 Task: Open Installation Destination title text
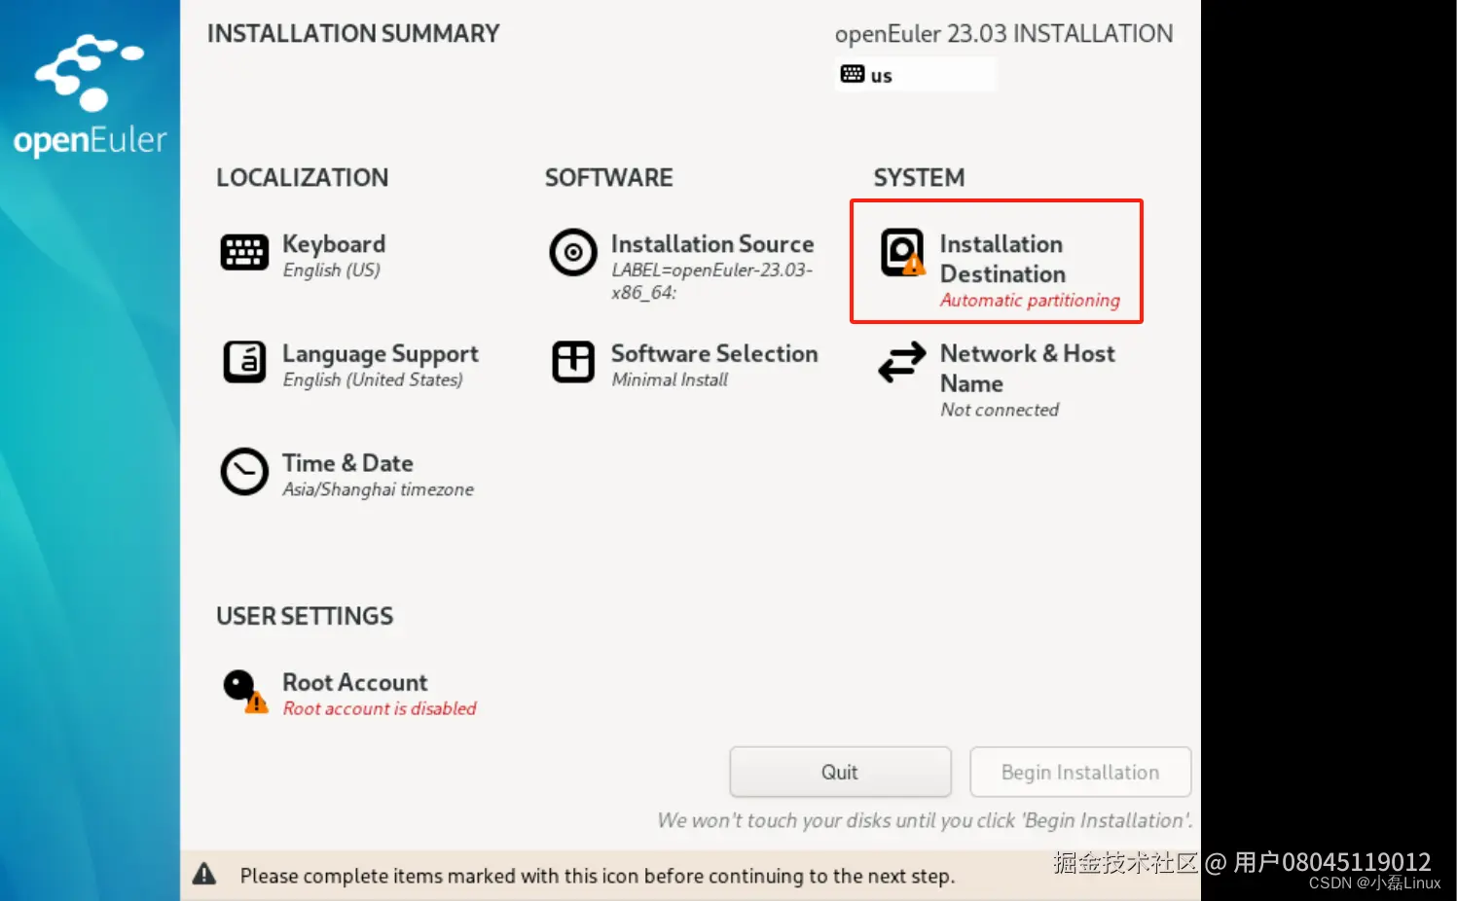pos(1002,259)
